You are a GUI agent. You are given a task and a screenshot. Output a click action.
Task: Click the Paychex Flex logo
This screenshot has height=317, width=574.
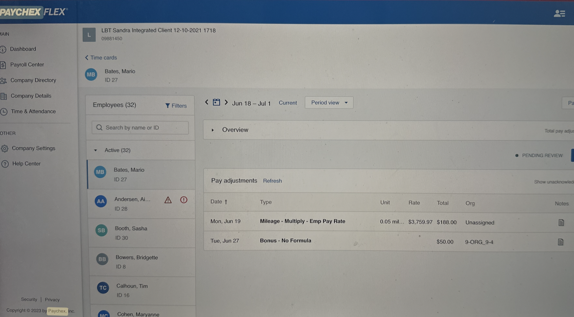[34, 12]
